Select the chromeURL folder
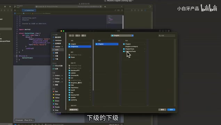The height and width of the screenshot is (125, 221). [80, 75]
